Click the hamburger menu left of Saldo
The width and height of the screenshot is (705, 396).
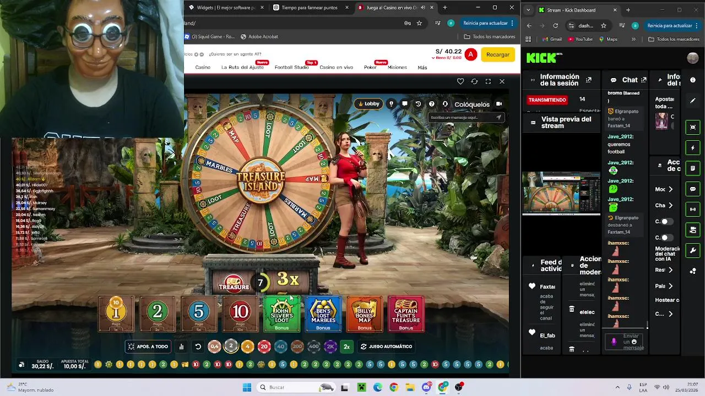click(21, 365)
